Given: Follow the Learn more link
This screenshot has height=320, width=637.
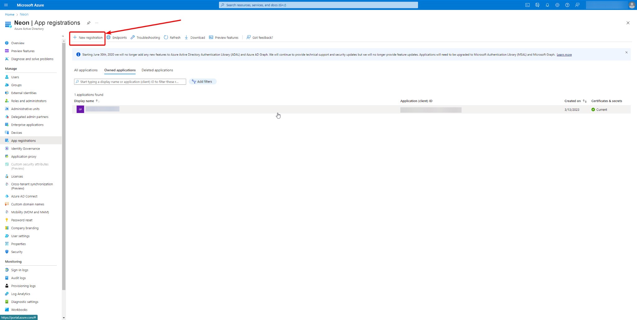Looking at the screenshot, I should coord(564,55).
